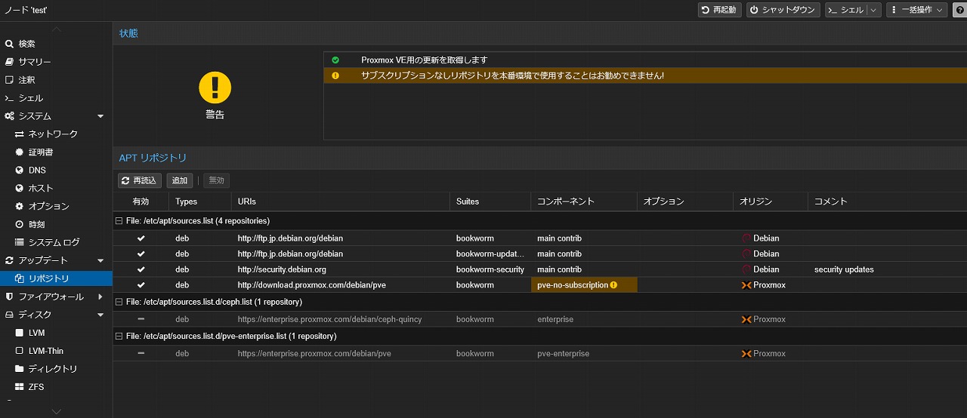Sort by the URIs column header

pos(341,201)
